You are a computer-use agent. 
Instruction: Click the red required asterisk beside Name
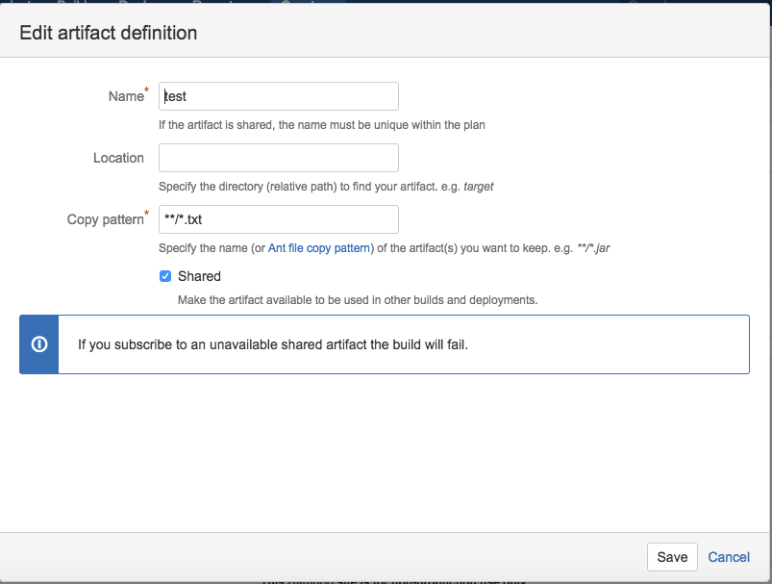pos(147,89)
